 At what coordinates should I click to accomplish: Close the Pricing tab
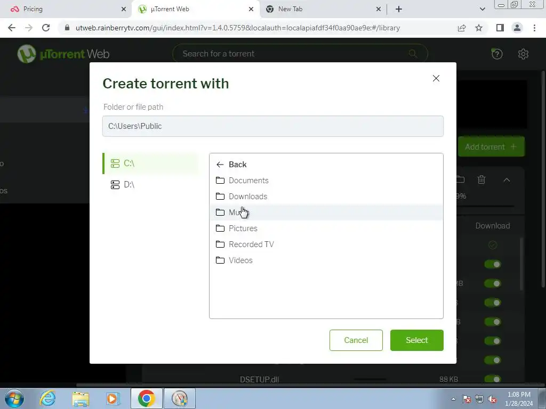[x=124, y=10]
